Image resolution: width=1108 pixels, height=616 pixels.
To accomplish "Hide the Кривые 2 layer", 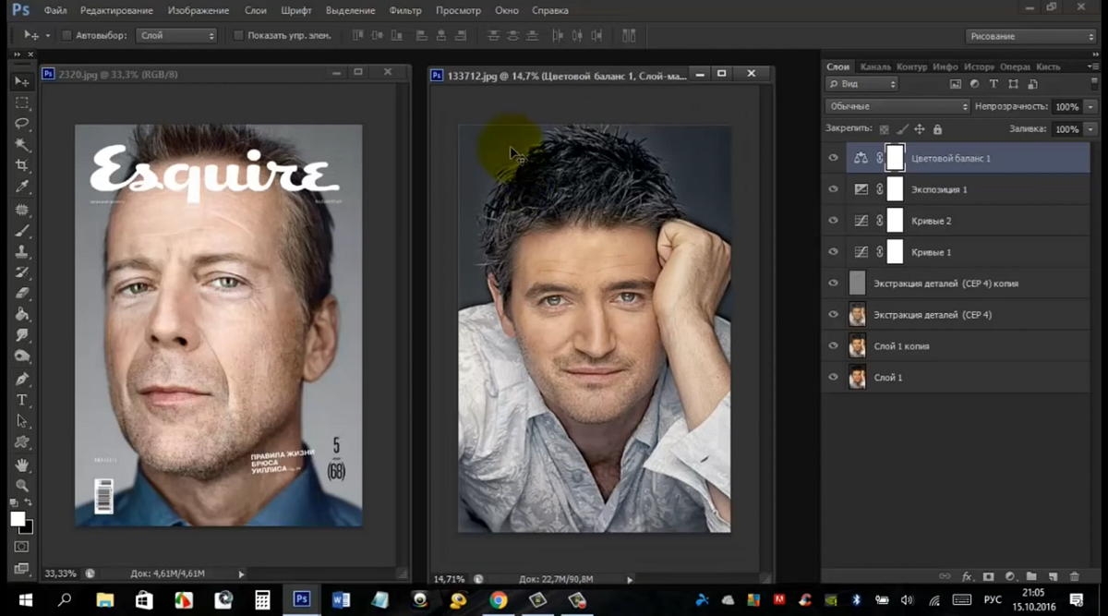I will click(x=834, y=221).
